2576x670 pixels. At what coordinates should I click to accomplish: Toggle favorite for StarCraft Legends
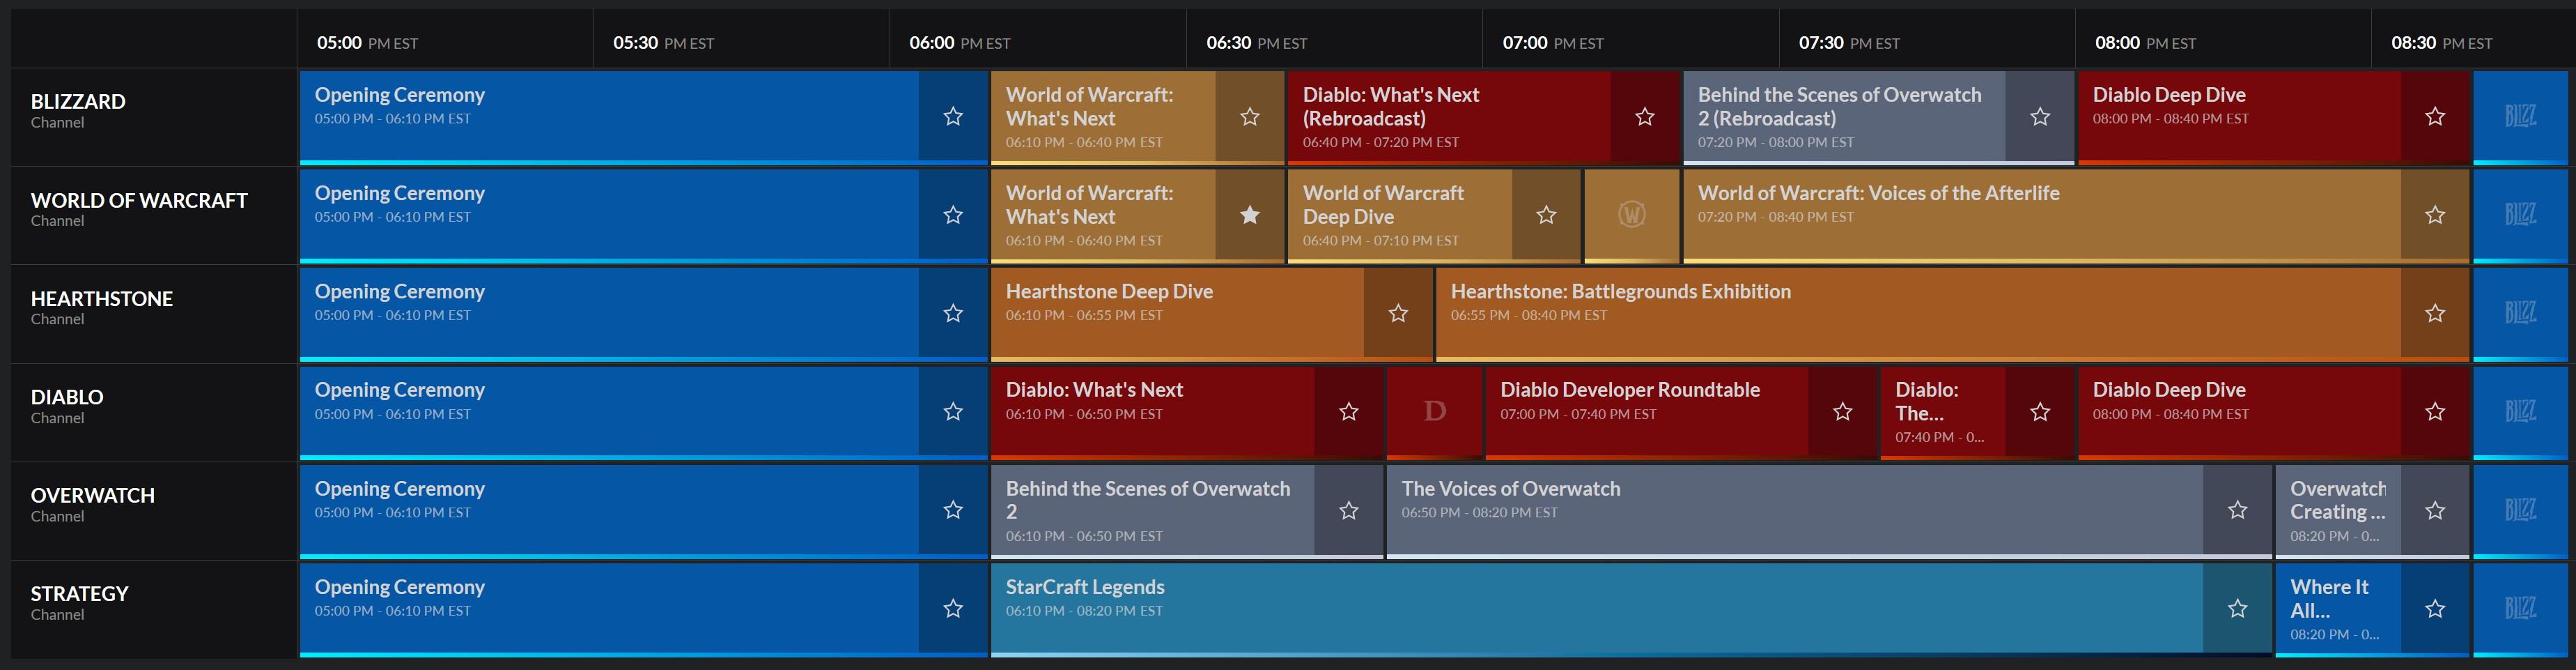[x=2238, y=609]
